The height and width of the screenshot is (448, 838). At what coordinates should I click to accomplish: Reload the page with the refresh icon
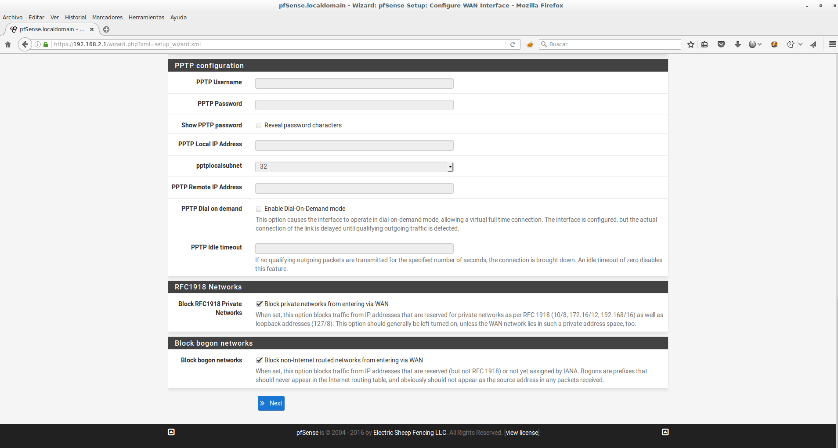coord(513,44)
